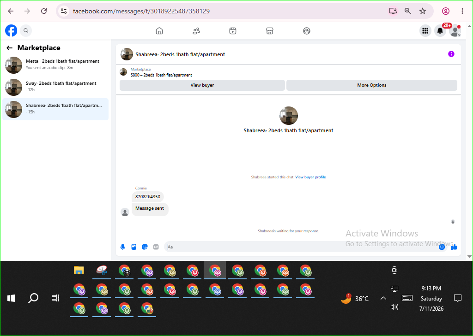Send a thumbs-up like
Image resolution: width=473 pixels, height=336 pixels.
(455, 247)
